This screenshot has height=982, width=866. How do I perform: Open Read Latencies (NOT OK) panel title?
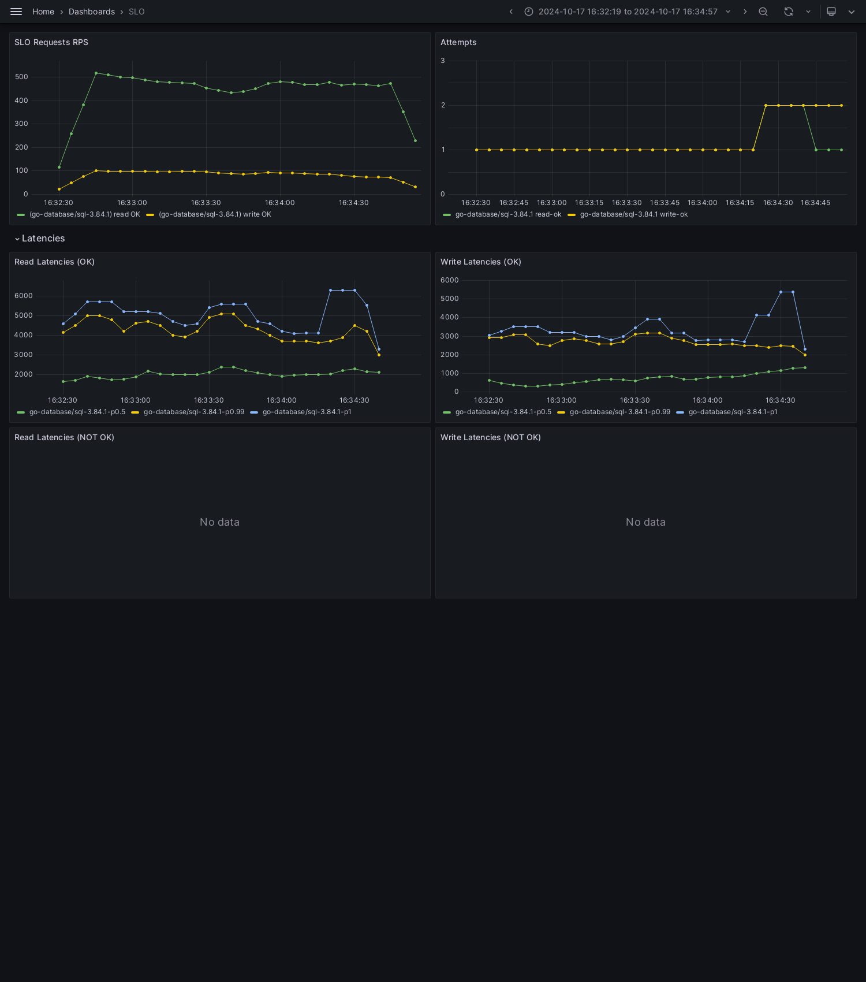(x=64, y=437)
